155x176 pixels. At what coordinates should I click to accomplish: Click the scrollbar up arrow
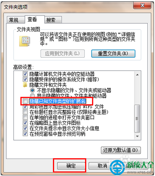[x=137, y=75]
